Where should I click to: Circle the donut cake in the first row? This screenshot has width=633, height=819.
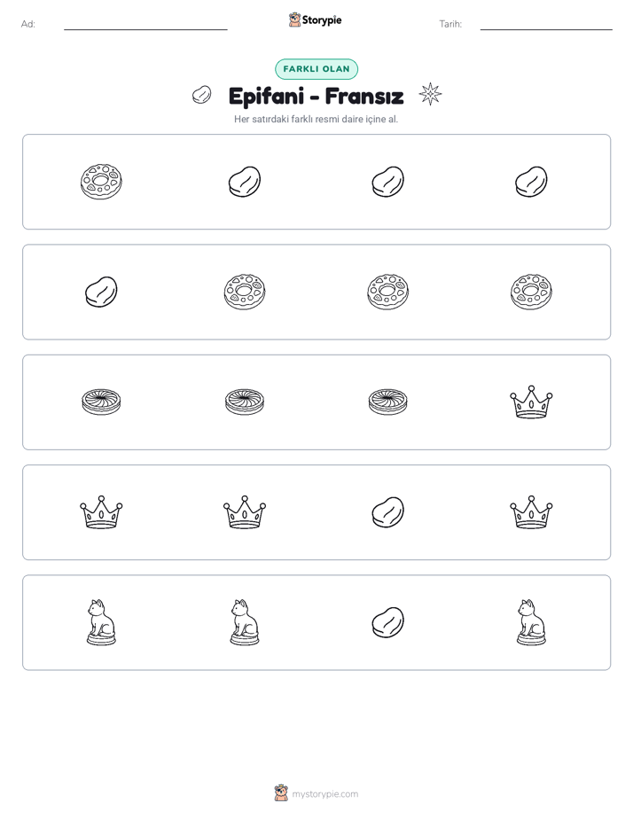[101, 182]
